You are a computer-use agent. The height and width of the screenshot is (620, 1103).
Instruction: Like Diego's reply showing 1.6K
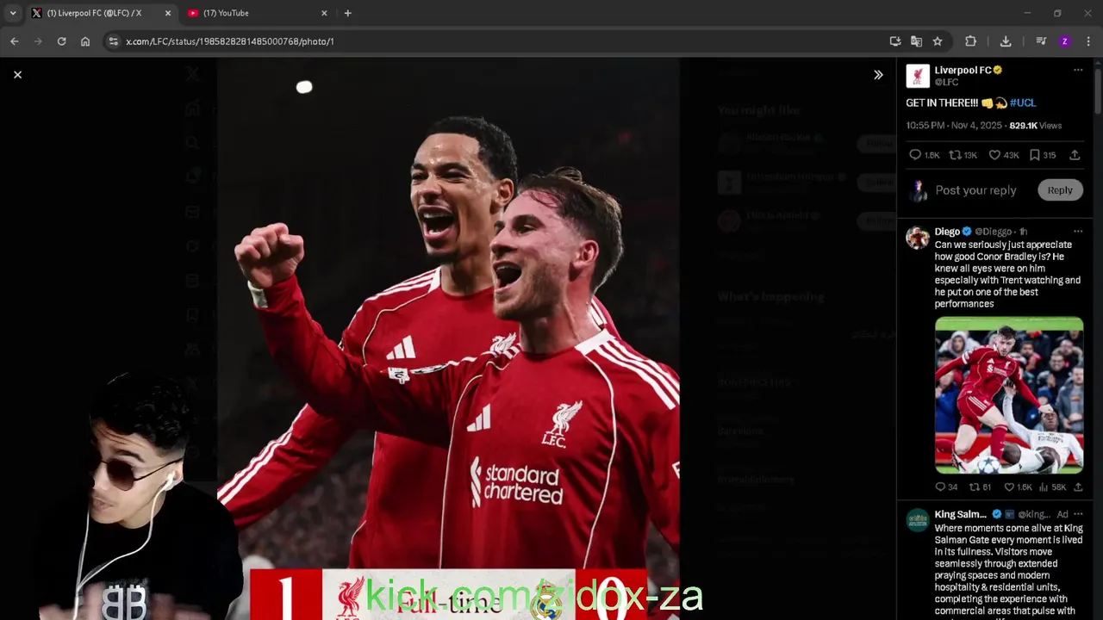click(x=1018, y=487)
